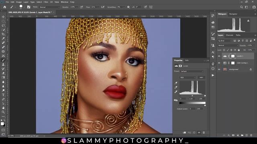
Task: Toggle adjustment visibility eye in Properties panel
Action: tap(199, 132)
